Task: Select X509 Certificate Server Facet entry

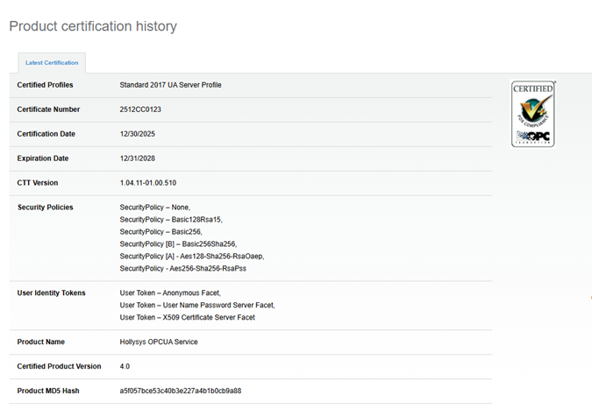Action: 187,317
